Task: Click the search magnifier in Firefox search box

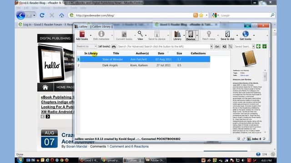Action: (272, 15)
